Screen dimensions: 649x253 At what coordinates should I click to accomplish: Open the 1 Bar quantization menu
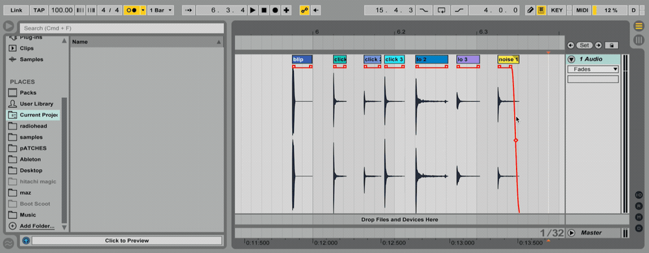click(x=160, y=10)
